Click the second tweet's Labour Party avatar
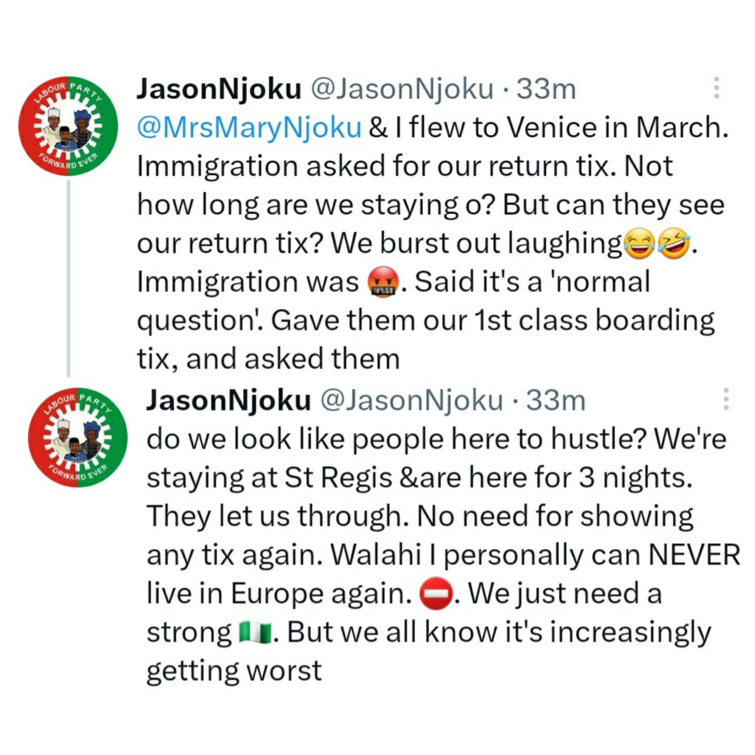Screen dimensions: 755x755 tap(78, 437)
